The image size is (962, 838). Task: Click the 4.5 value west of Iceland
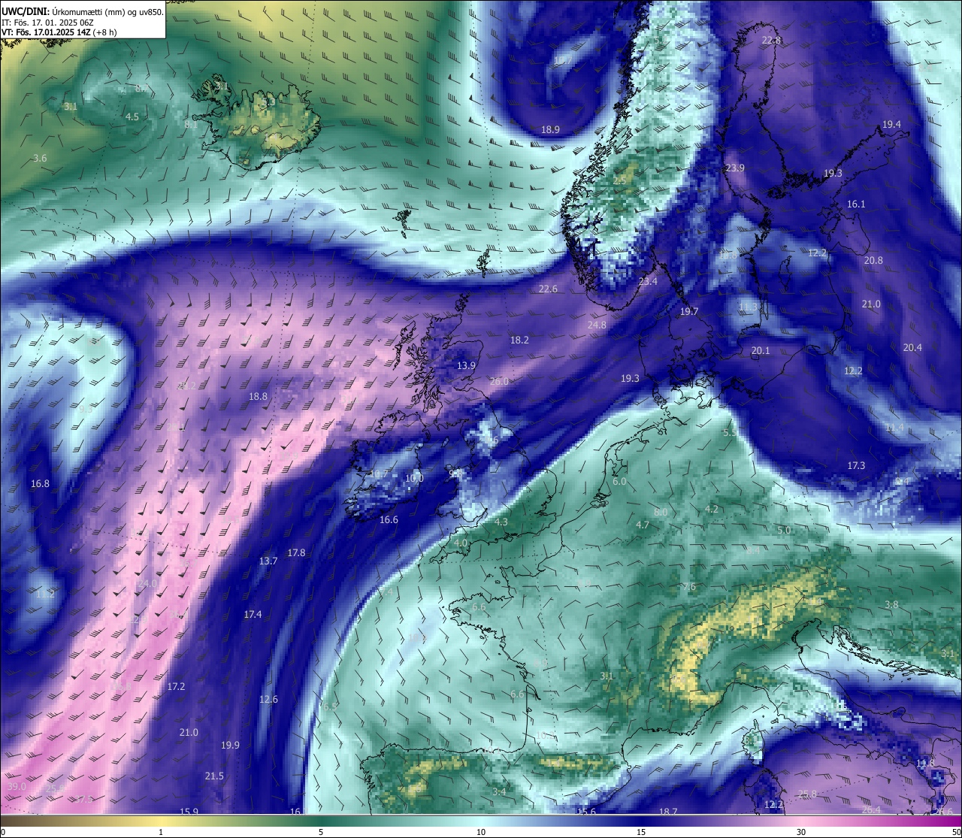[132, 117]
